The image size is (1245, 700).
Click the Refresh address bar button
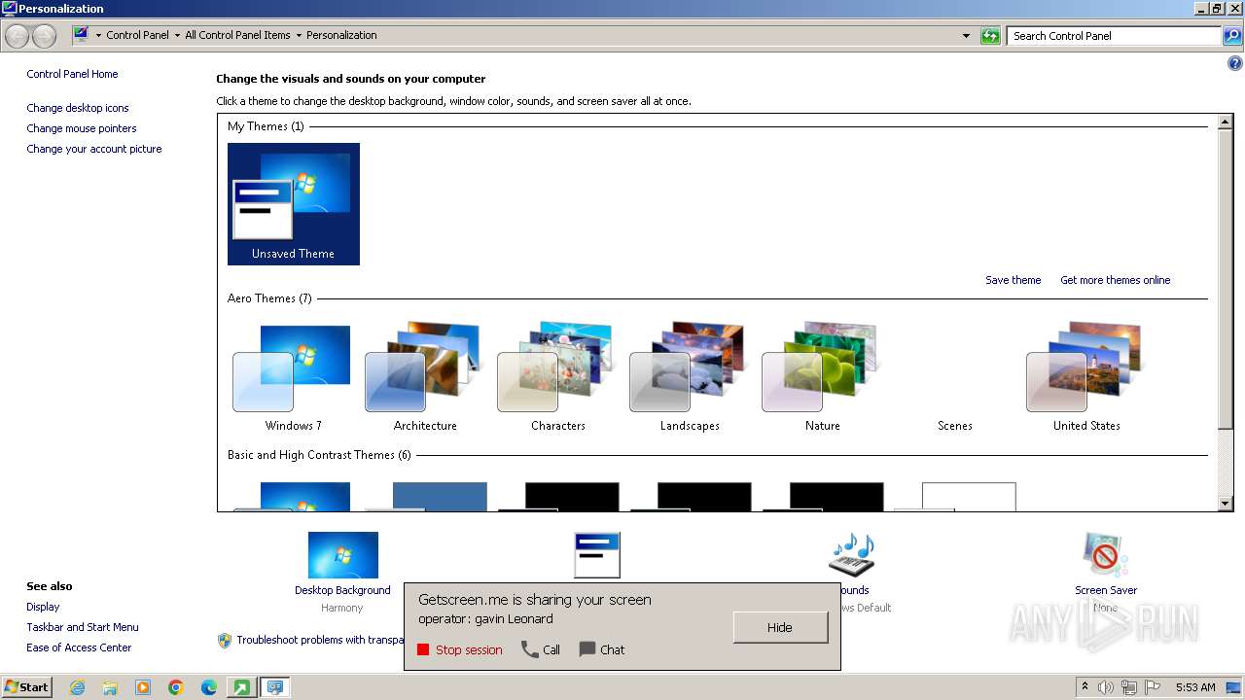[990, 36]
